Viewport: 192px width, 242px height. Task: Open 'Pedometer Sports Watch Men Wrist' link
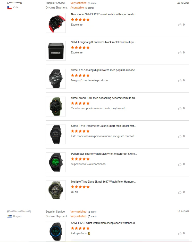coord(104,154)
